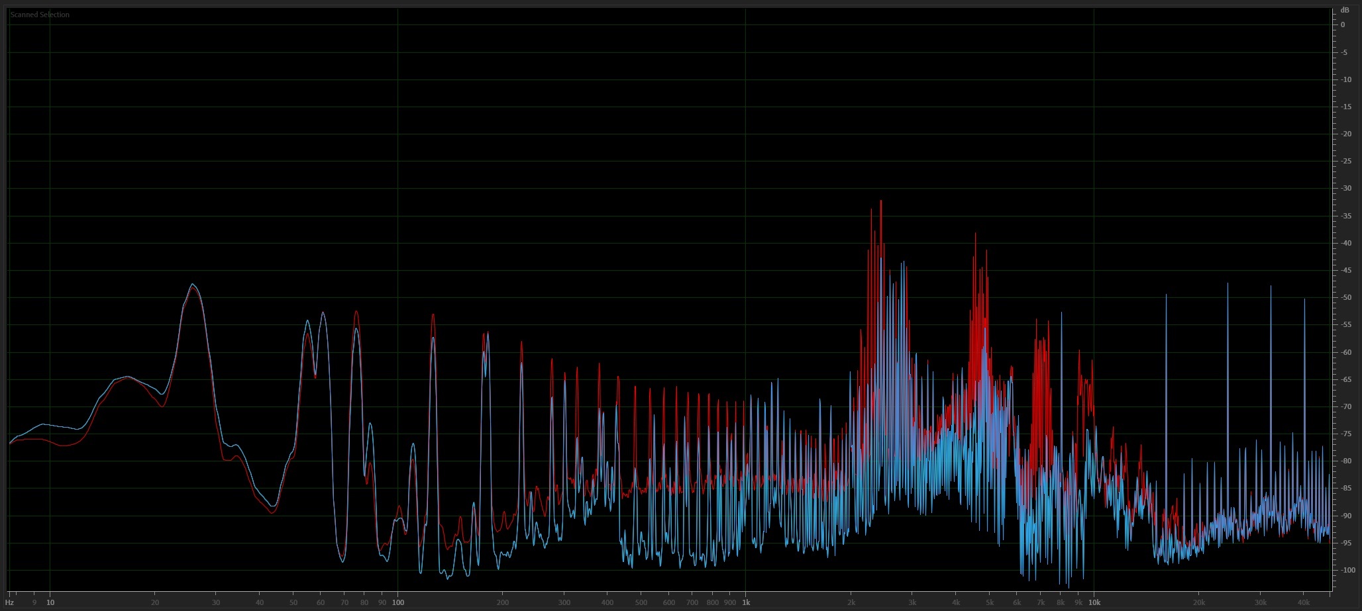1362x611 pixels.
Task: Click the 9k frequency label
Action: pyautogui.click(x=1078, y=602)
